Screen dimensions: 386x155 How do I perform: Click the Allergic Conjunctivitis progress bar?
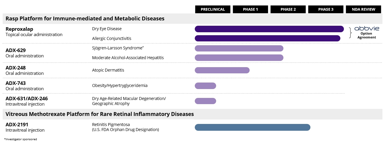[x=267, y=38]
